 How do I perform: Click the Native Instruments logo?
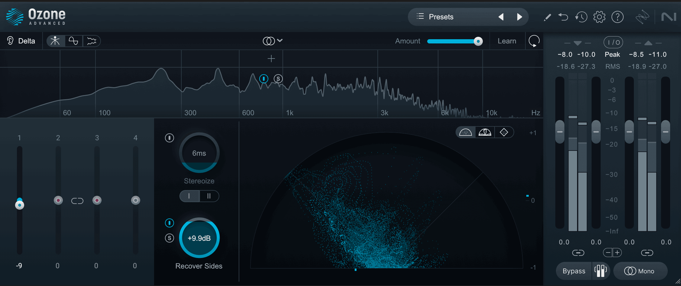point(668,17)
